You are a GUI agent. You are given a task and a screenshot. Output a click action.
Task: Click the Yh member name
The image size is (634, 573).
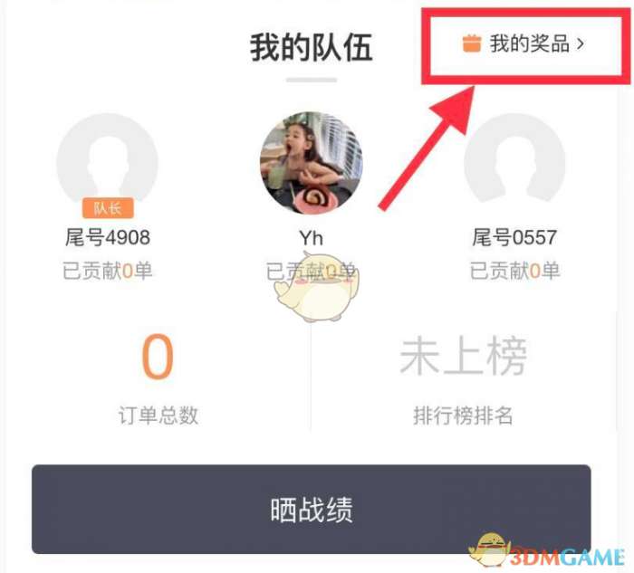312,237
